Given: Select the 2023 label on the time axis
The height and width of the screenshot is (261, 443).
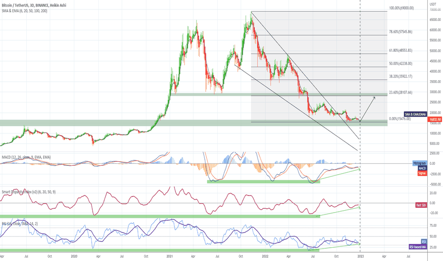Looking at the screenshot, I should point(360,256).
